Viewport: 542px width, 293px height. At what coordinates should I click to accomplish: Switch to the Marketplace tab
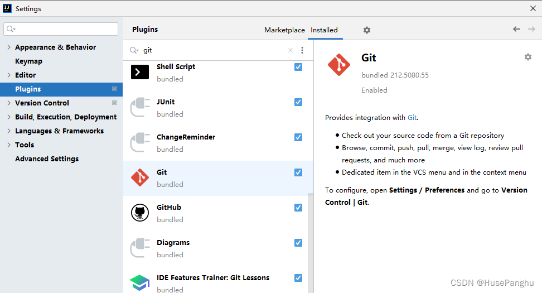click(284, 30)
